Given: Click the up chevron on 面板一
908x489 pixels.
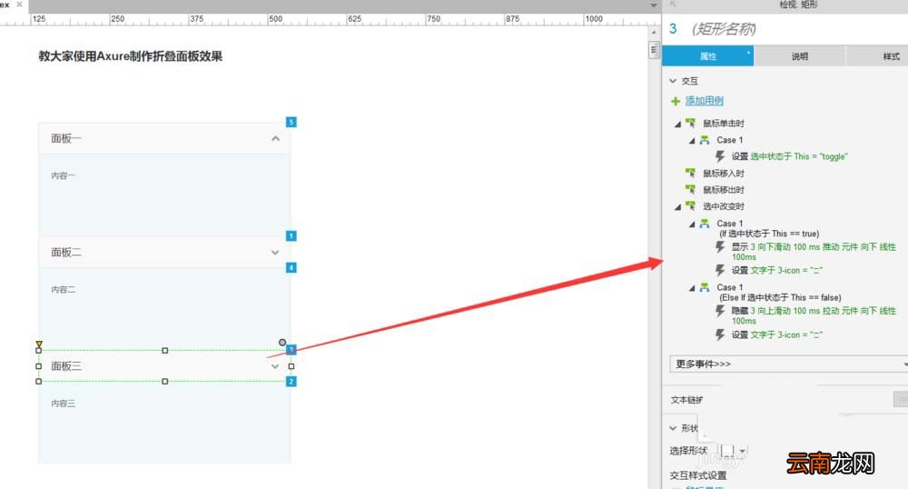Looking at the screenshot, I should coord(276,138).
